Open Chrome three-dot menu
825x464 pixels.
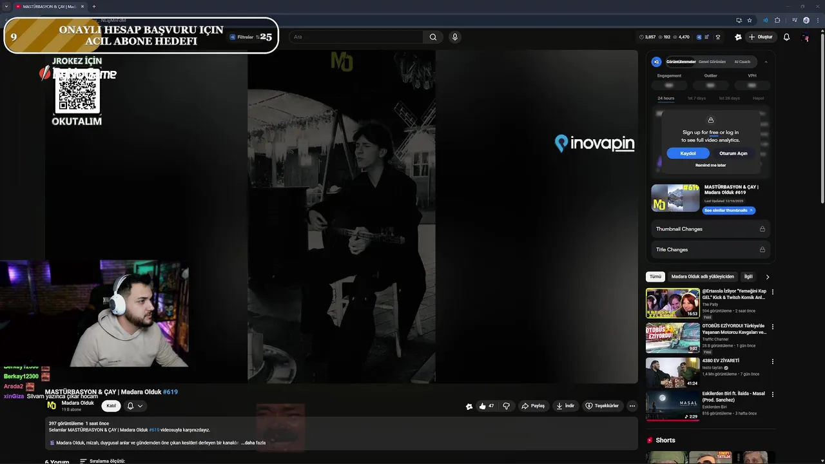click(x=817, y=20)
